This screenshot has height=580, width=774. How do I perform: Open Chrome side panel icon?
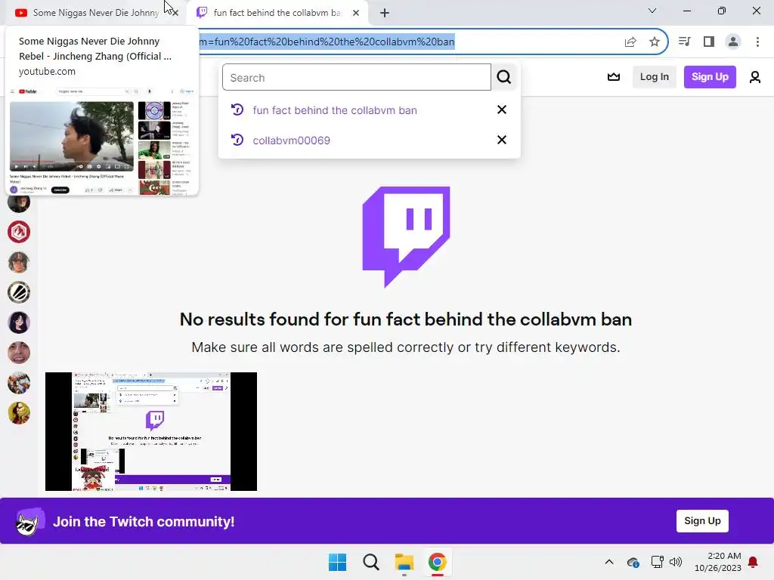point(709,42)
